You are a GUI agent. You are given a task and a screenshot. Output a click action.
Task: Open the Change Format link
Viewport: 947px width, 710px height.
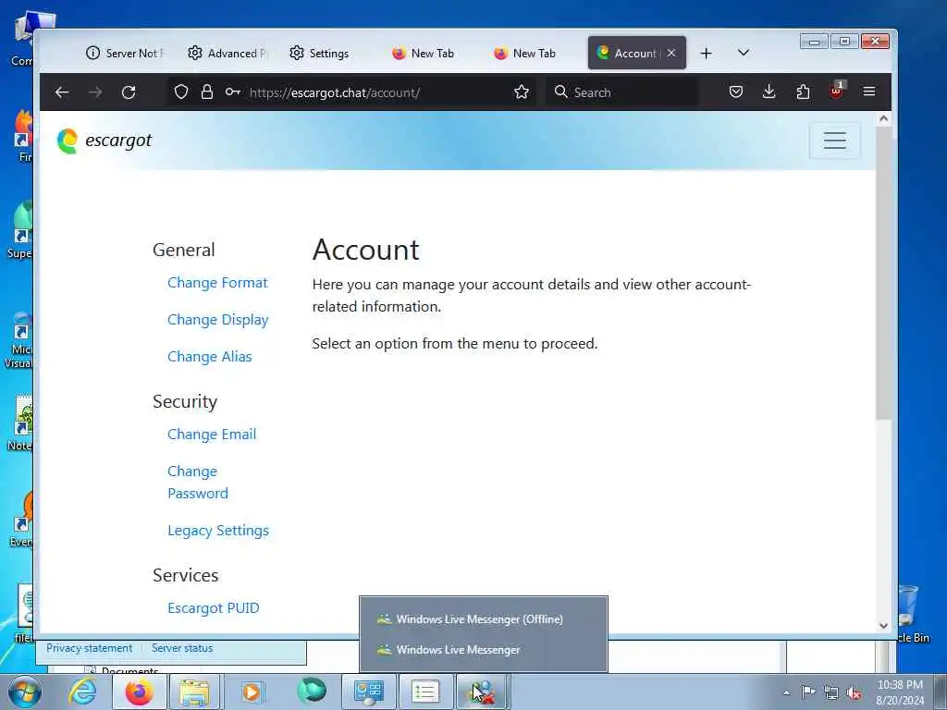tap(217, 283)
